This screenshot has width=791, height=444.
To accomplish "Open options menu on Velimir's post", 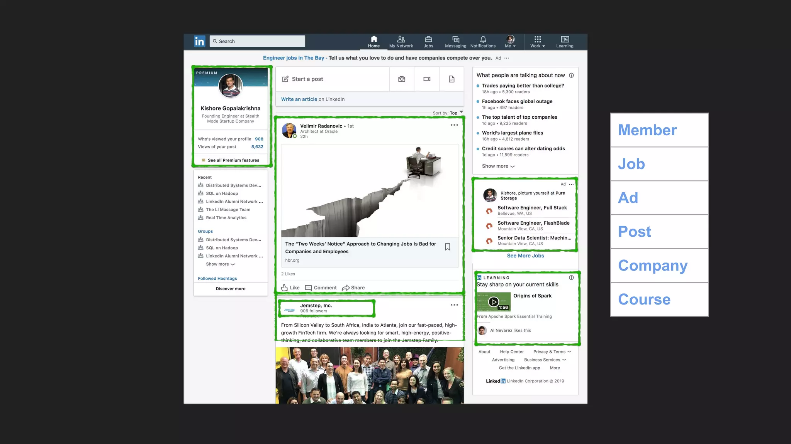I will (454, 125).
